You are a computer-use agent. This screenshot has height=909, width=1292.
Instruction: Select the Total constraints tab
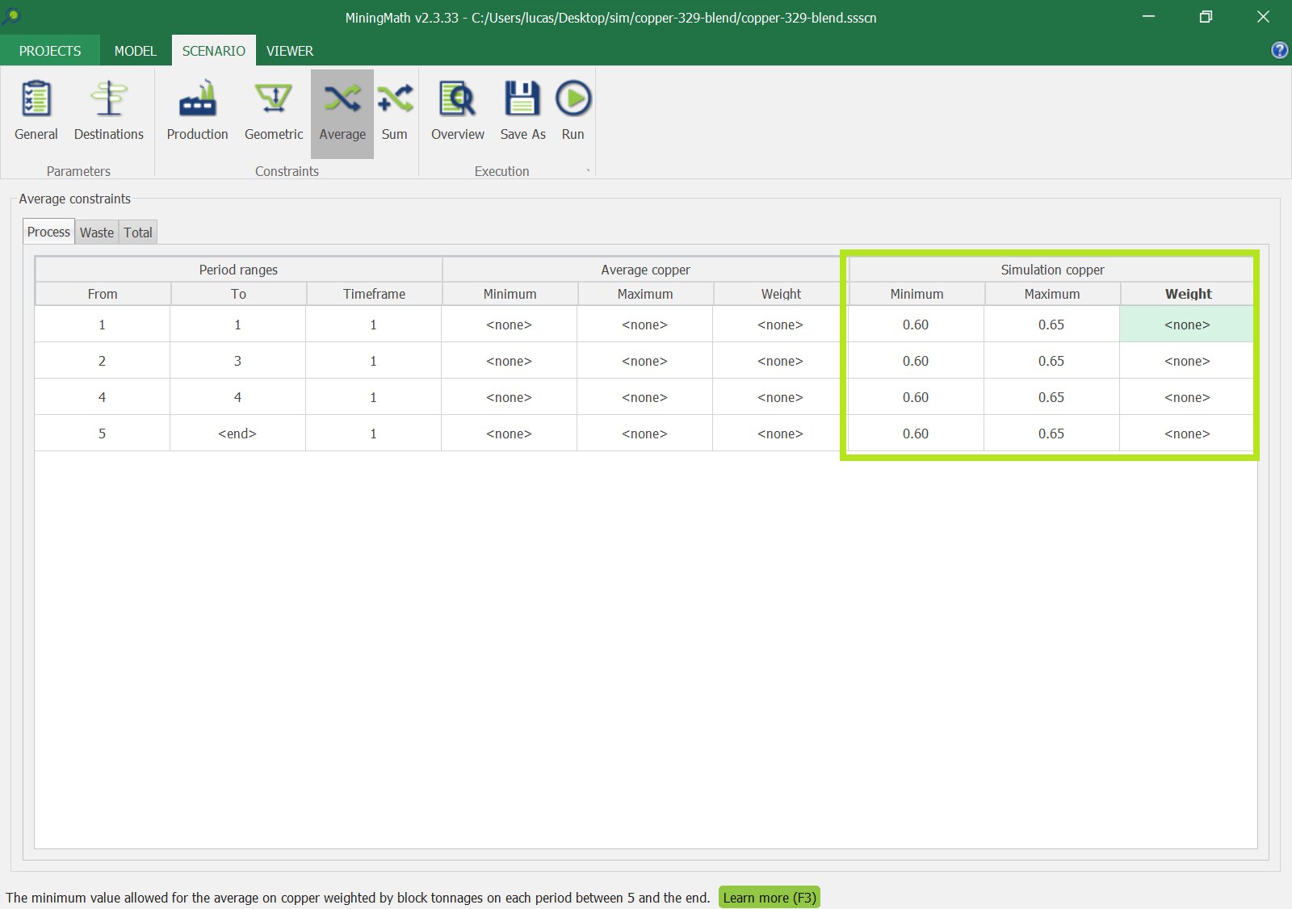coord(138,232)
